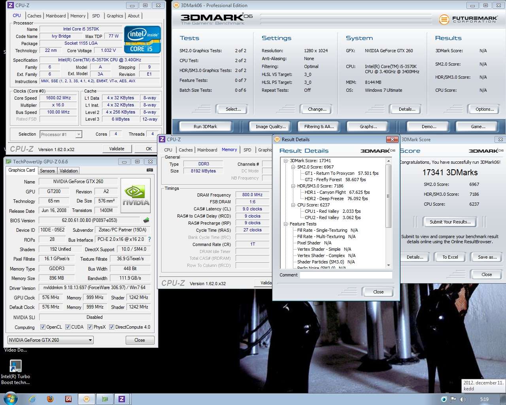The width and height of the screenshot is (506, 405).
Task: Open the Mainboard tab in top CPU-Z
Action: point(56,16)
